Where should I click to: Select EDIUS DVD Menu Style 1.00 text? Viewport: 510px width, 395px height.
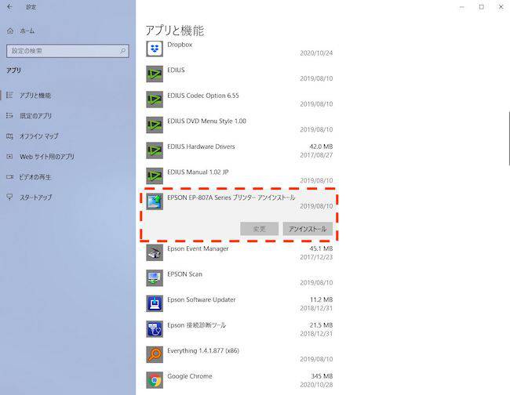point(206,121)
